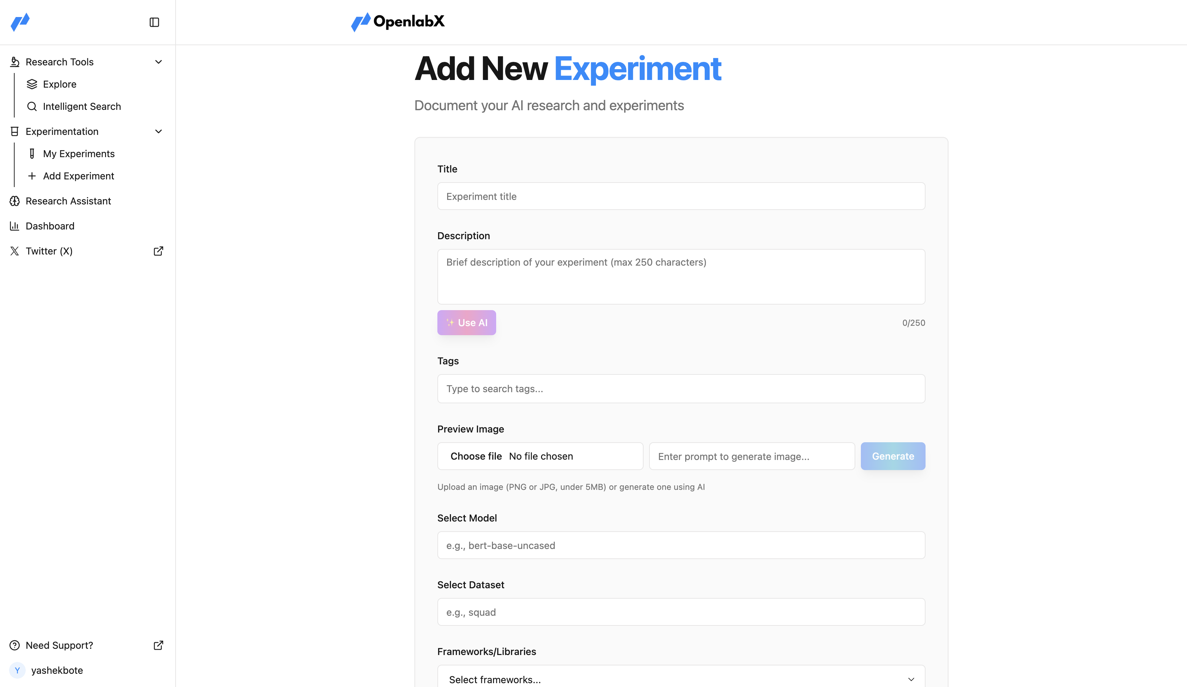Image resolution: width=1187 pixels, height=687 pixels.
Task: Click the Need Support help icon
Action: pyautogui.click(x=15, y=645)
